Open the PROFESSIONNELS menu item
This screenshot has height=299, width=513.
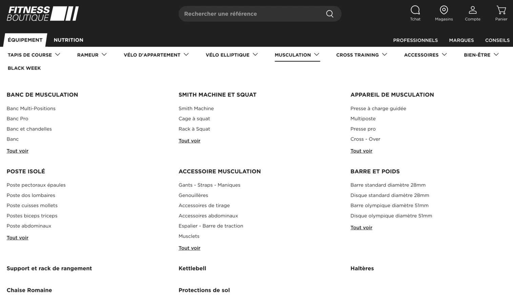[415, 40]
